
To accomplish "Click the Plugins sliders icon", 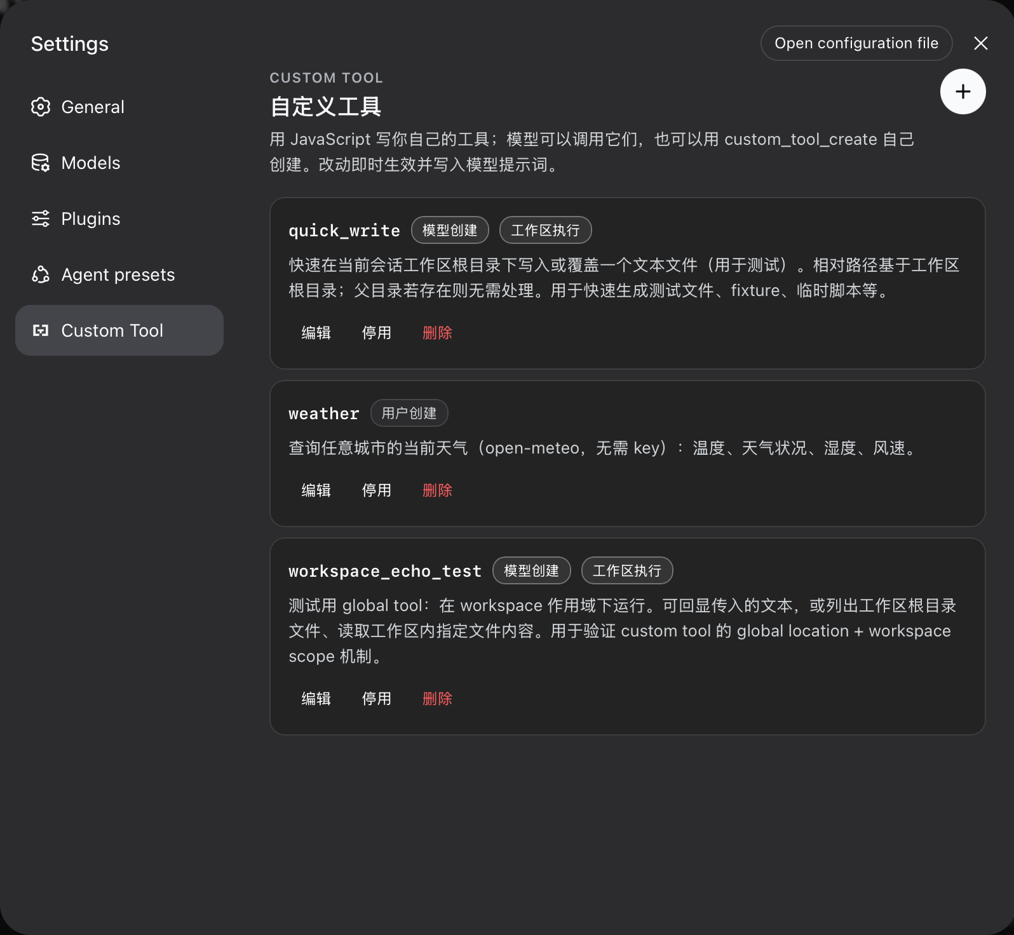I will tap(41, 219).
